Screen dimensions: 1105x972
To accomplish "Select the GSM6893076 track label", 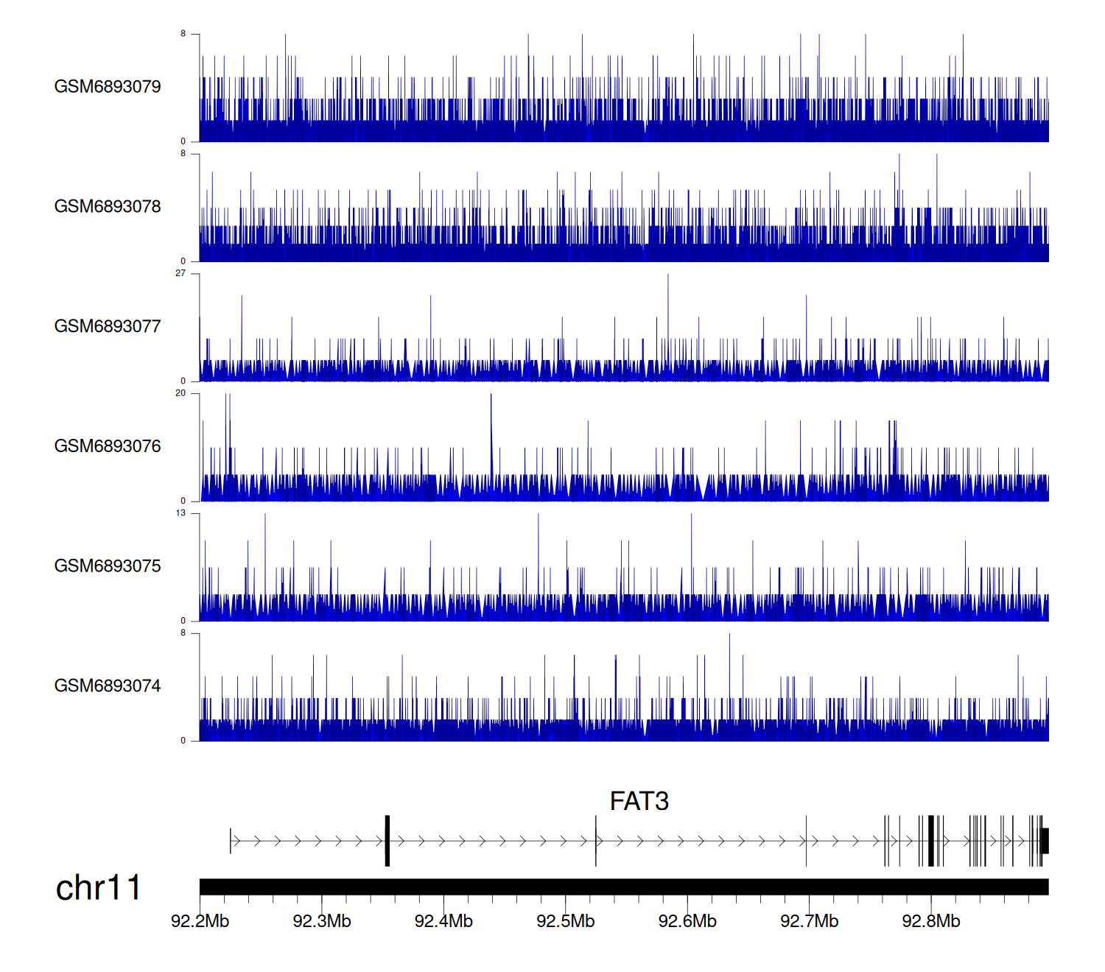I will 108,446.
